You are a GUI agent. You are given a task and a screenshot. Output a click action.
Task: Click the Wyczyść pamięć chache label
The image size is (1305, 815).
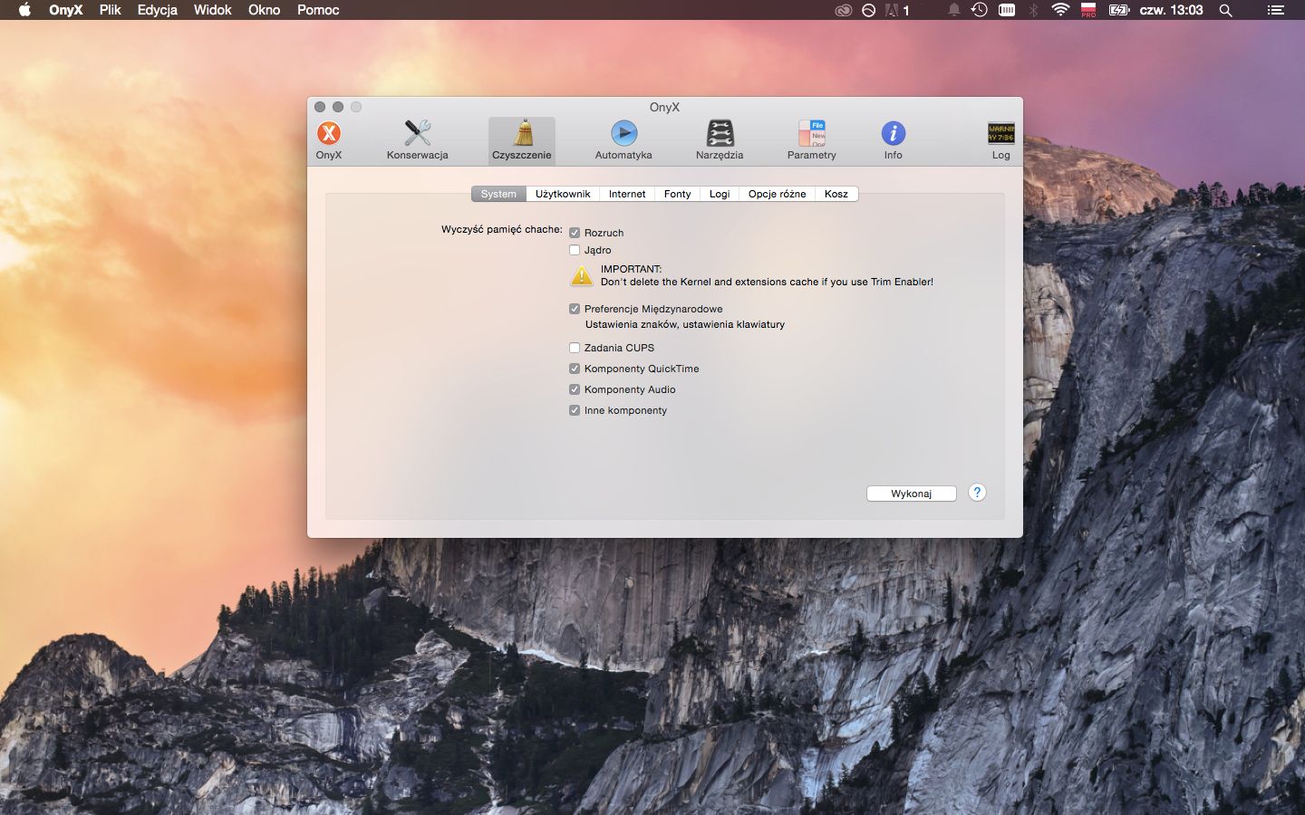502,229
